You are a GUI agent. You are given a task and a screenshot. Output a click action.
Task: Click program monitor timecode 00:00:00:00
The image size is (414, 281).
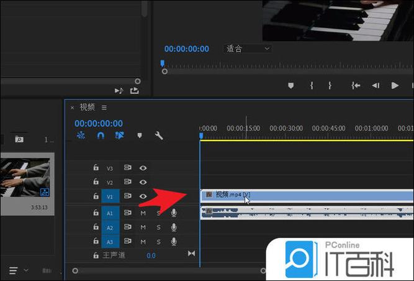[x=186, y=48]
